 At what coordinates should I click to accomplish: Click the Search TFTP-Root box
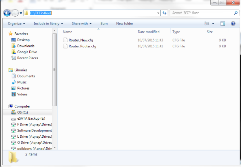coord(204,13)
